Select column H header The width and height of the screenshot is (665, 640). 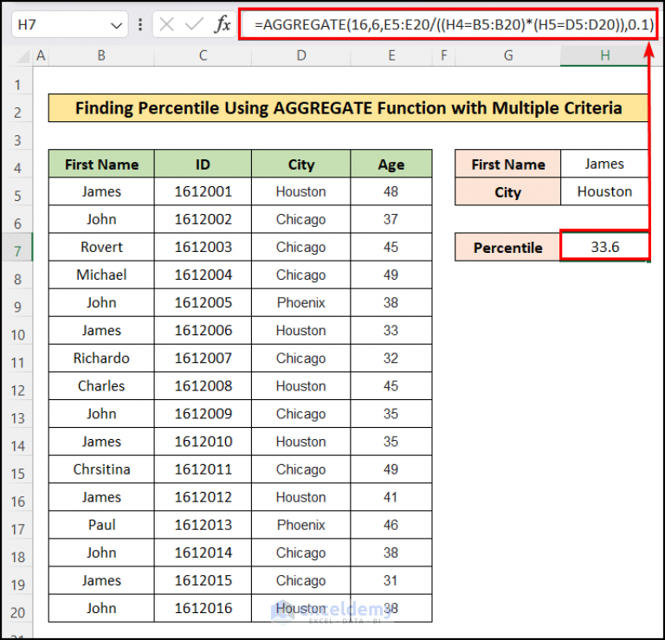[604, 55]
